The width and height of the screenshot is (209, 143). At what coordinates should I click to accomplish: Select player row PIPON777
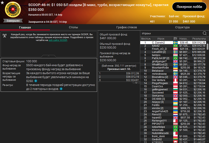coord(173,124)
